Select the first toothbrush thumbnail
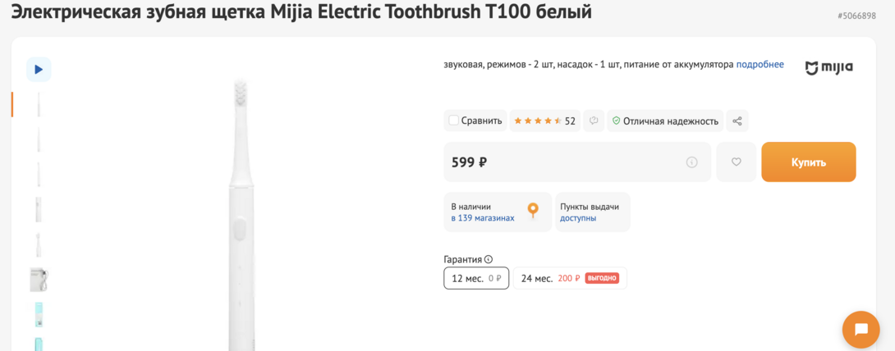Screen dimensions: 895x351 (x=39, y=104)
